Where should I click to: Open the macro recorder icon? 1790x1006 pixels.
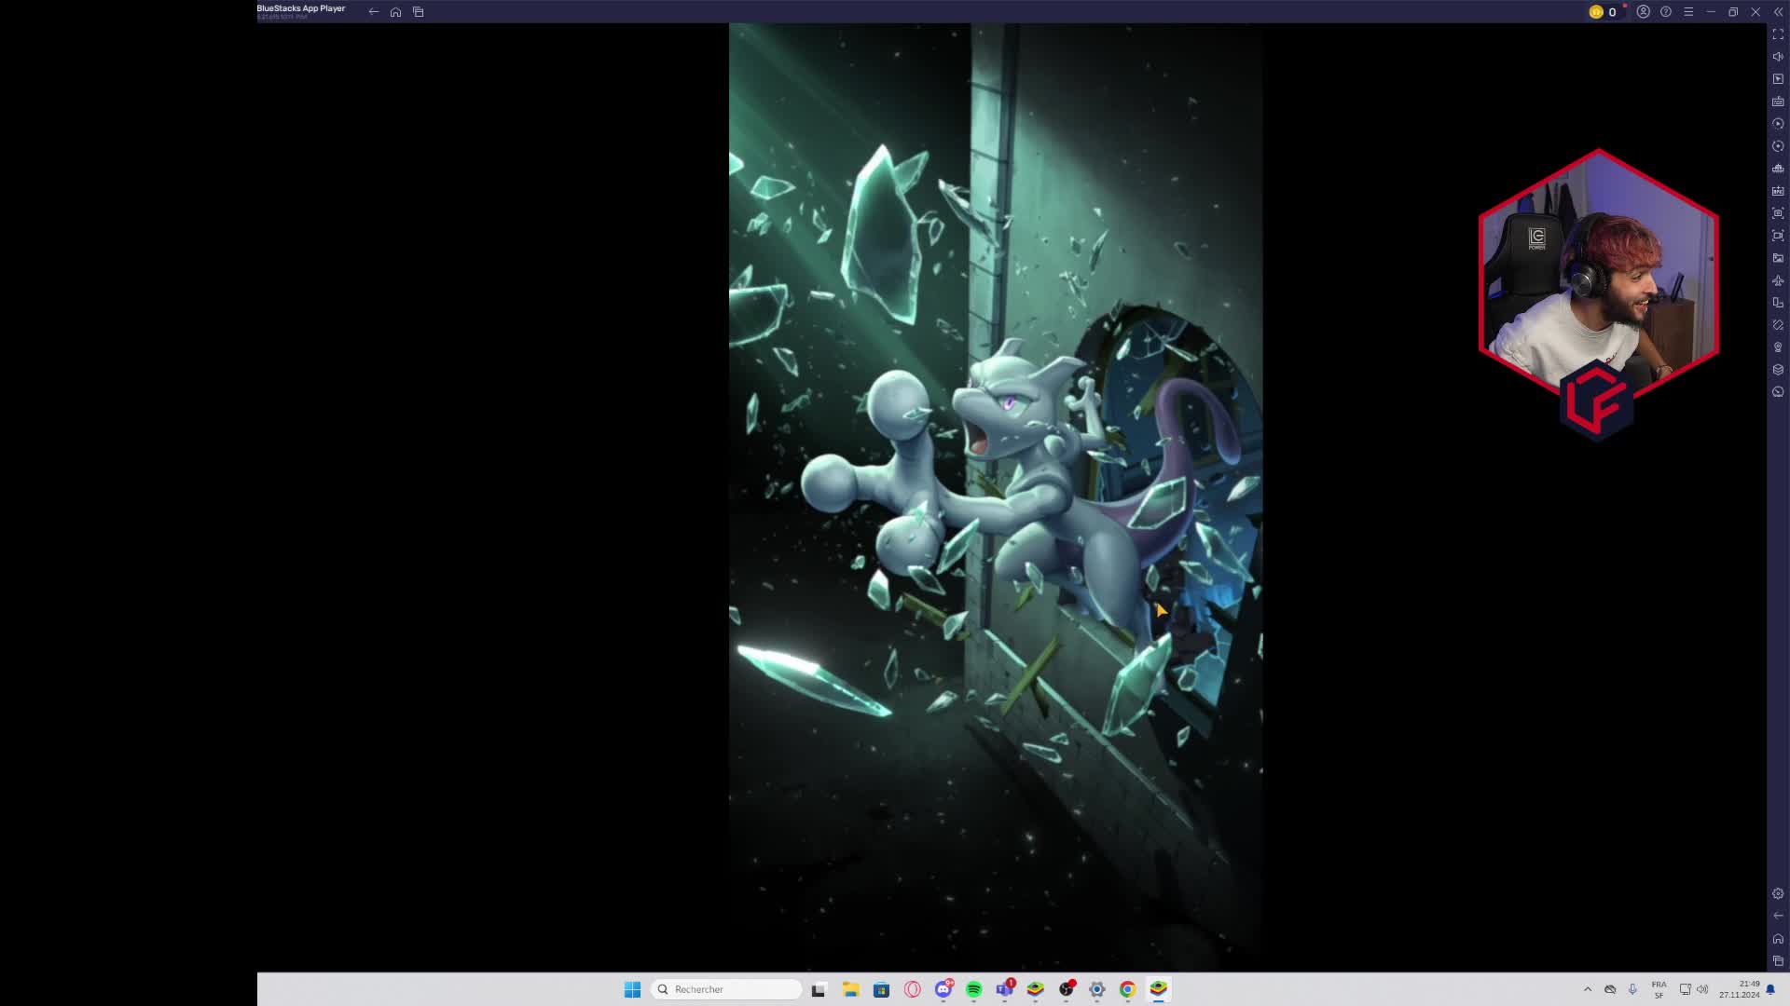point(1778,146)
